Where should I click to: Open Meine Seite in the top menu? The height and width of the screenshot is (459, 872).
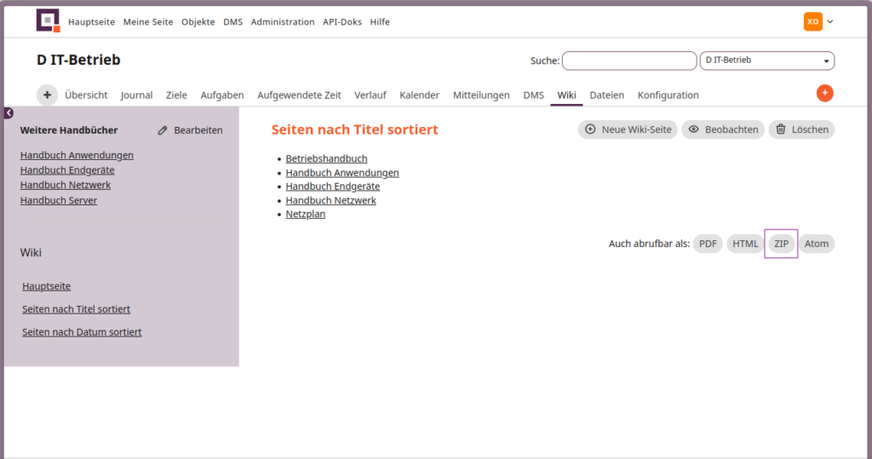coord(148,21)
